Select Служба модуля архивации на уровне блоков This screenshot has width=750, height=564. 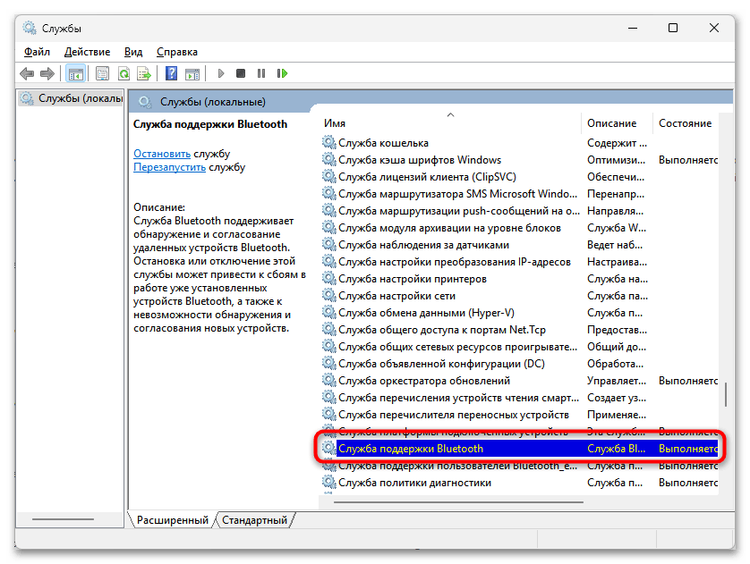(x=519, y=227)
